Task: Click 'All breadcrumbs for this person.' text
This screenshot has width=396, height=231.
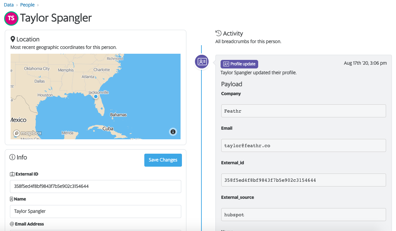Action: point(248,41)
